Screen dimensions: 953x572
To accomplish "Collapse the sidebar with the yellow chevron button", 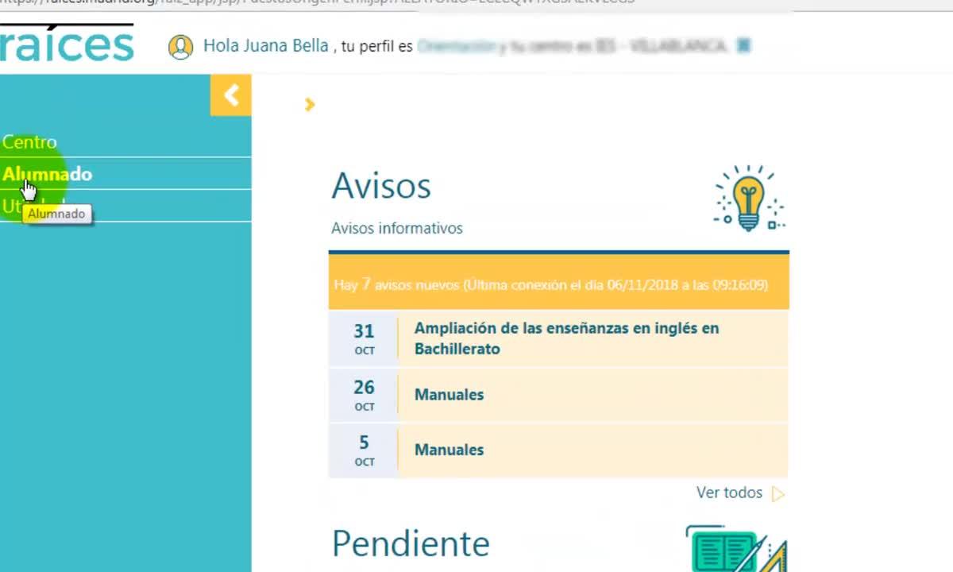I will [x=230, y=95].
